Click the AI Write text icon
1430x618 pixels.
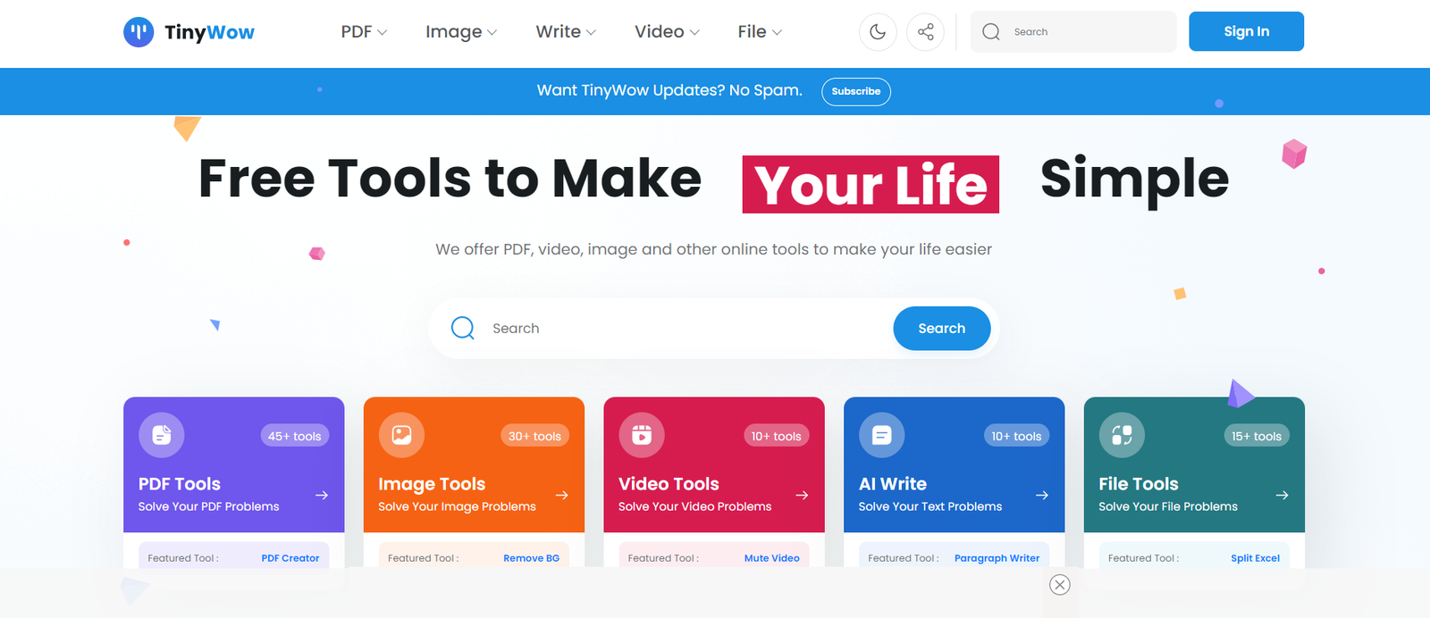[x=881, y=435]
